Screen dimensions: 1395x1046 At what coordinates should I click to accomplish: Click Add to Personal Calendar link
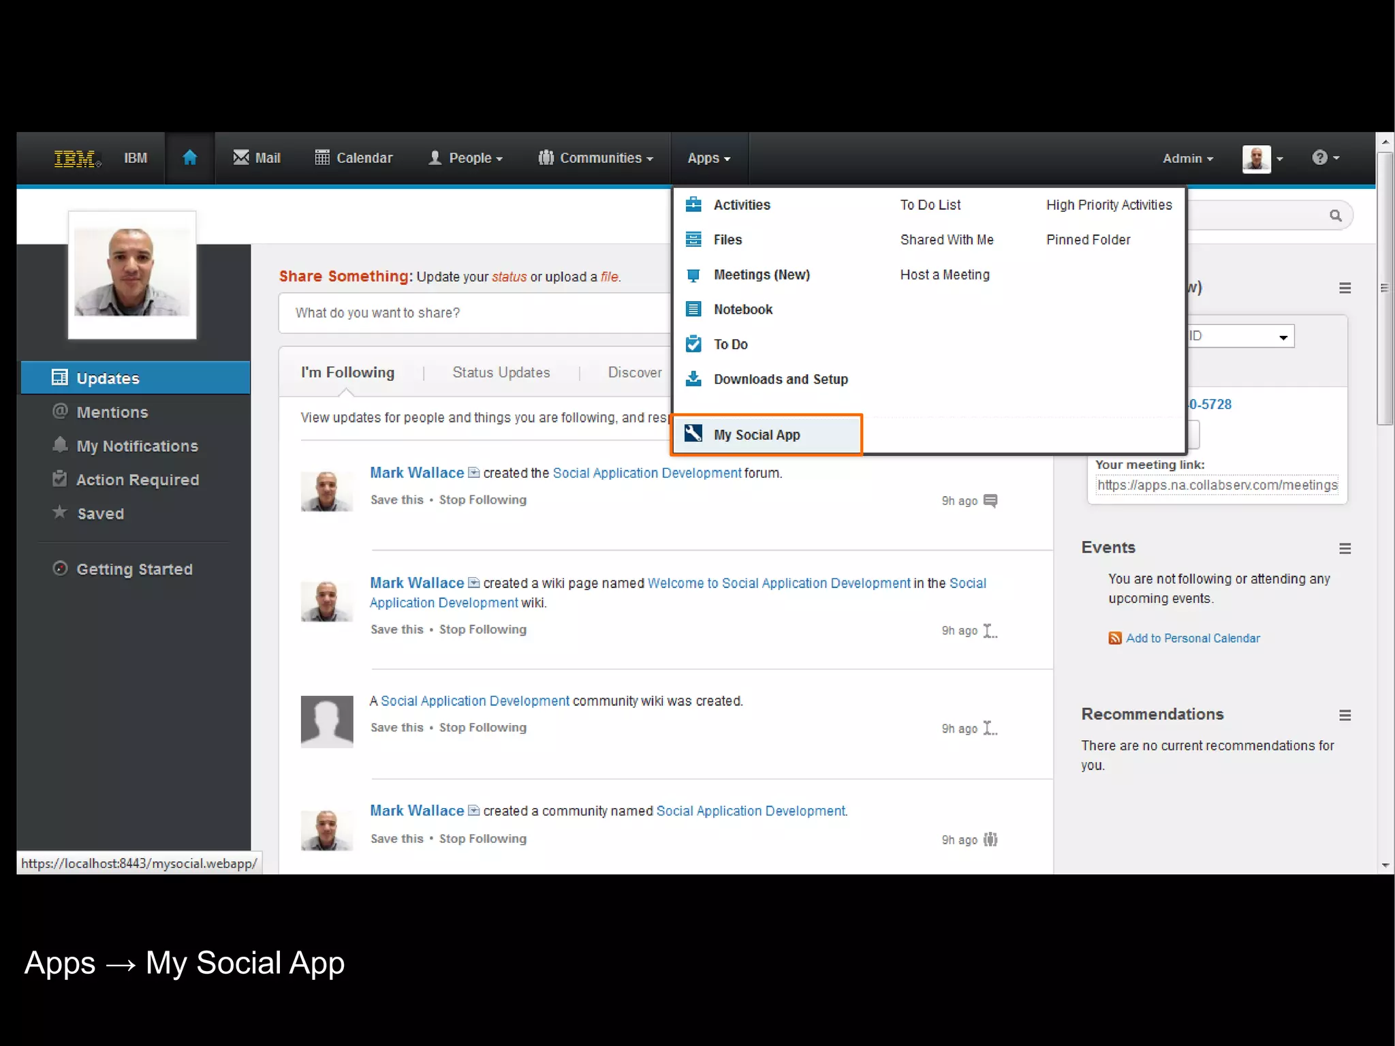pyautogui.click(x=1193, y=639)
